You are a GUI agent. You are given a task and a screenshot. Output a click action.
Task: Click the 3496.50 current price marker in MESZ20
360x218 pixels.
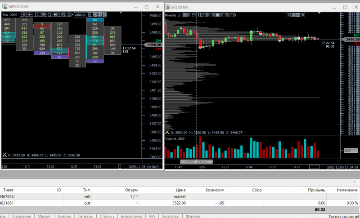coord(153,44)
